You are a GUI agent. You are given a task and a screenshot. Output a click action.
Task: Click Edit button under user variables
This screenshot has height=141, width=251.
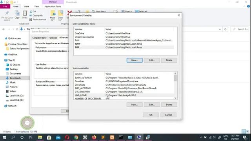[152, 60]
